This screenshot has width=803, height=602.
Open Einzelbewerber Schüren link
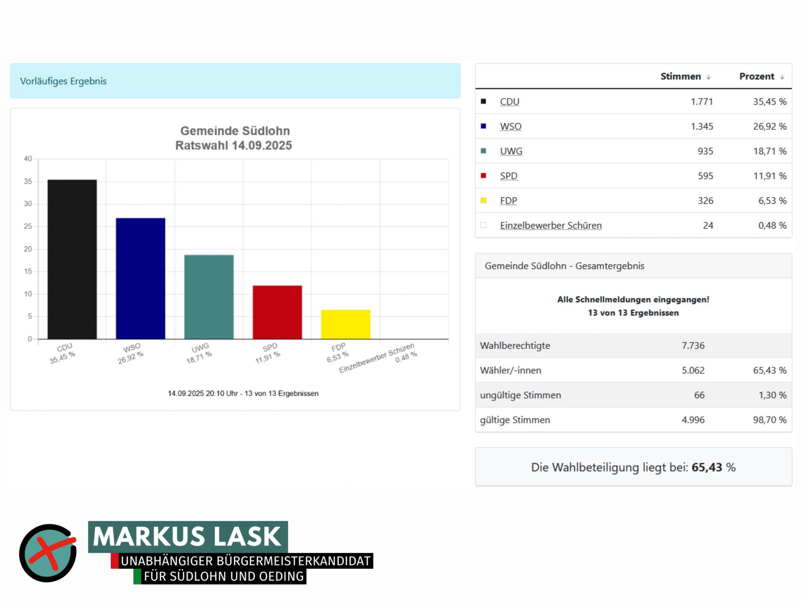click(x=551, y=225)
